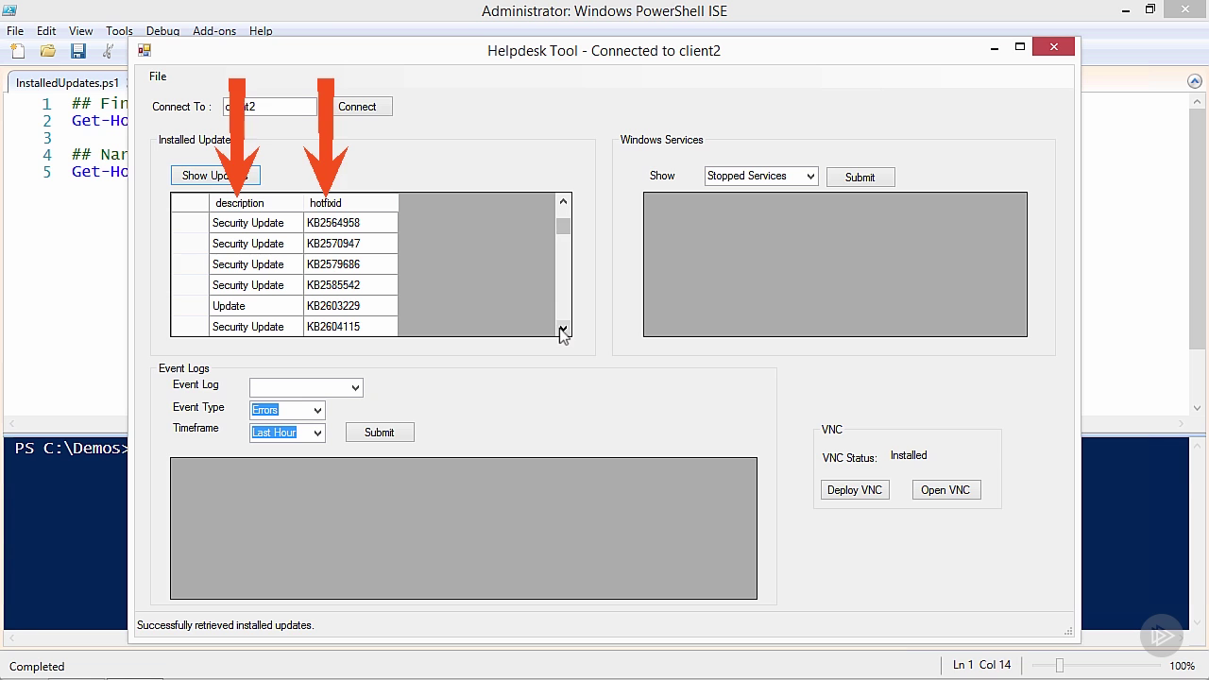Click the Connect To text field
Screen dimensions: 1209x680
[x=270, y=107]
